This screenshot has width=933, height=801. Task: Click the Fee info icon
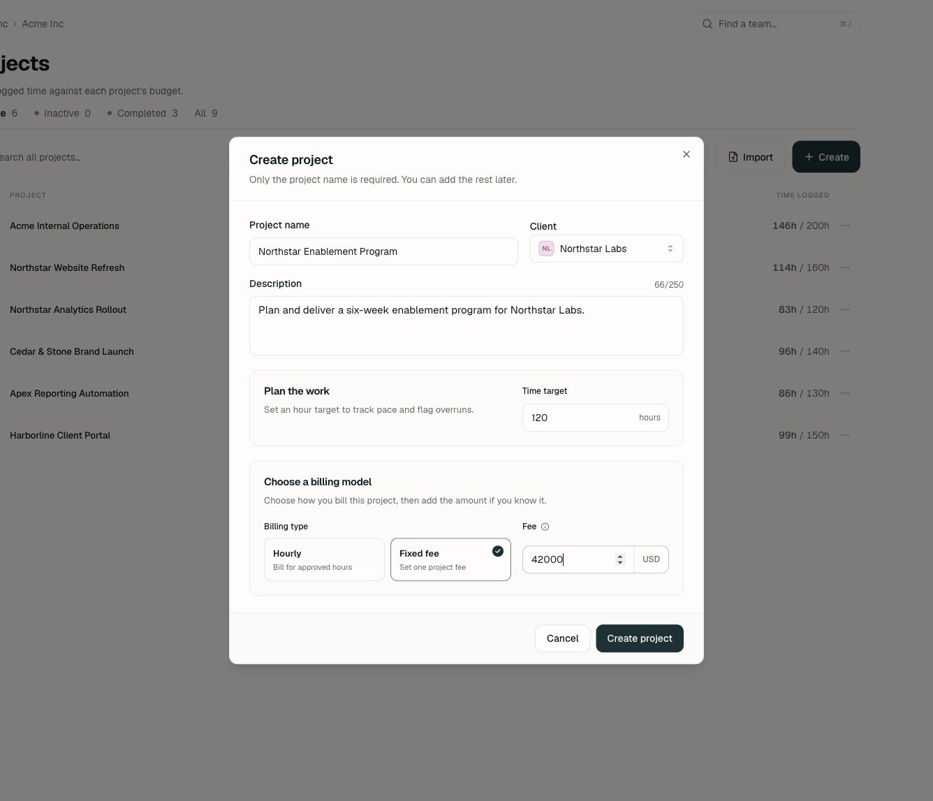click(545, 527)
